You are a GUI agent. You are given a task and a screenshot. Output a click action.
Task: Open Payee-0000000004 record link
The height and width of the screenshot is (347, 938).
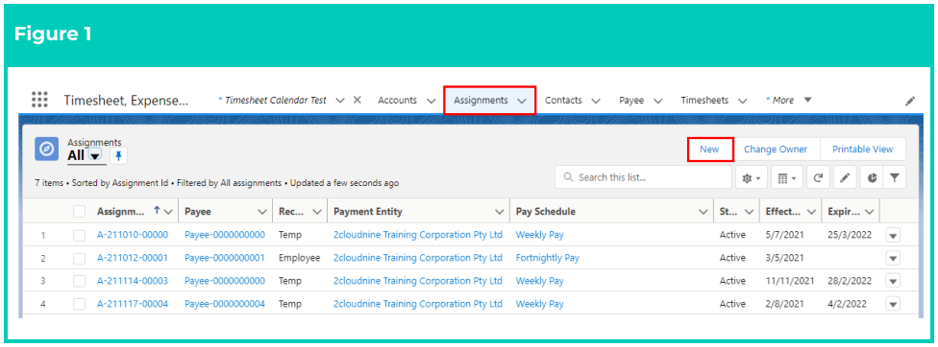224,304
